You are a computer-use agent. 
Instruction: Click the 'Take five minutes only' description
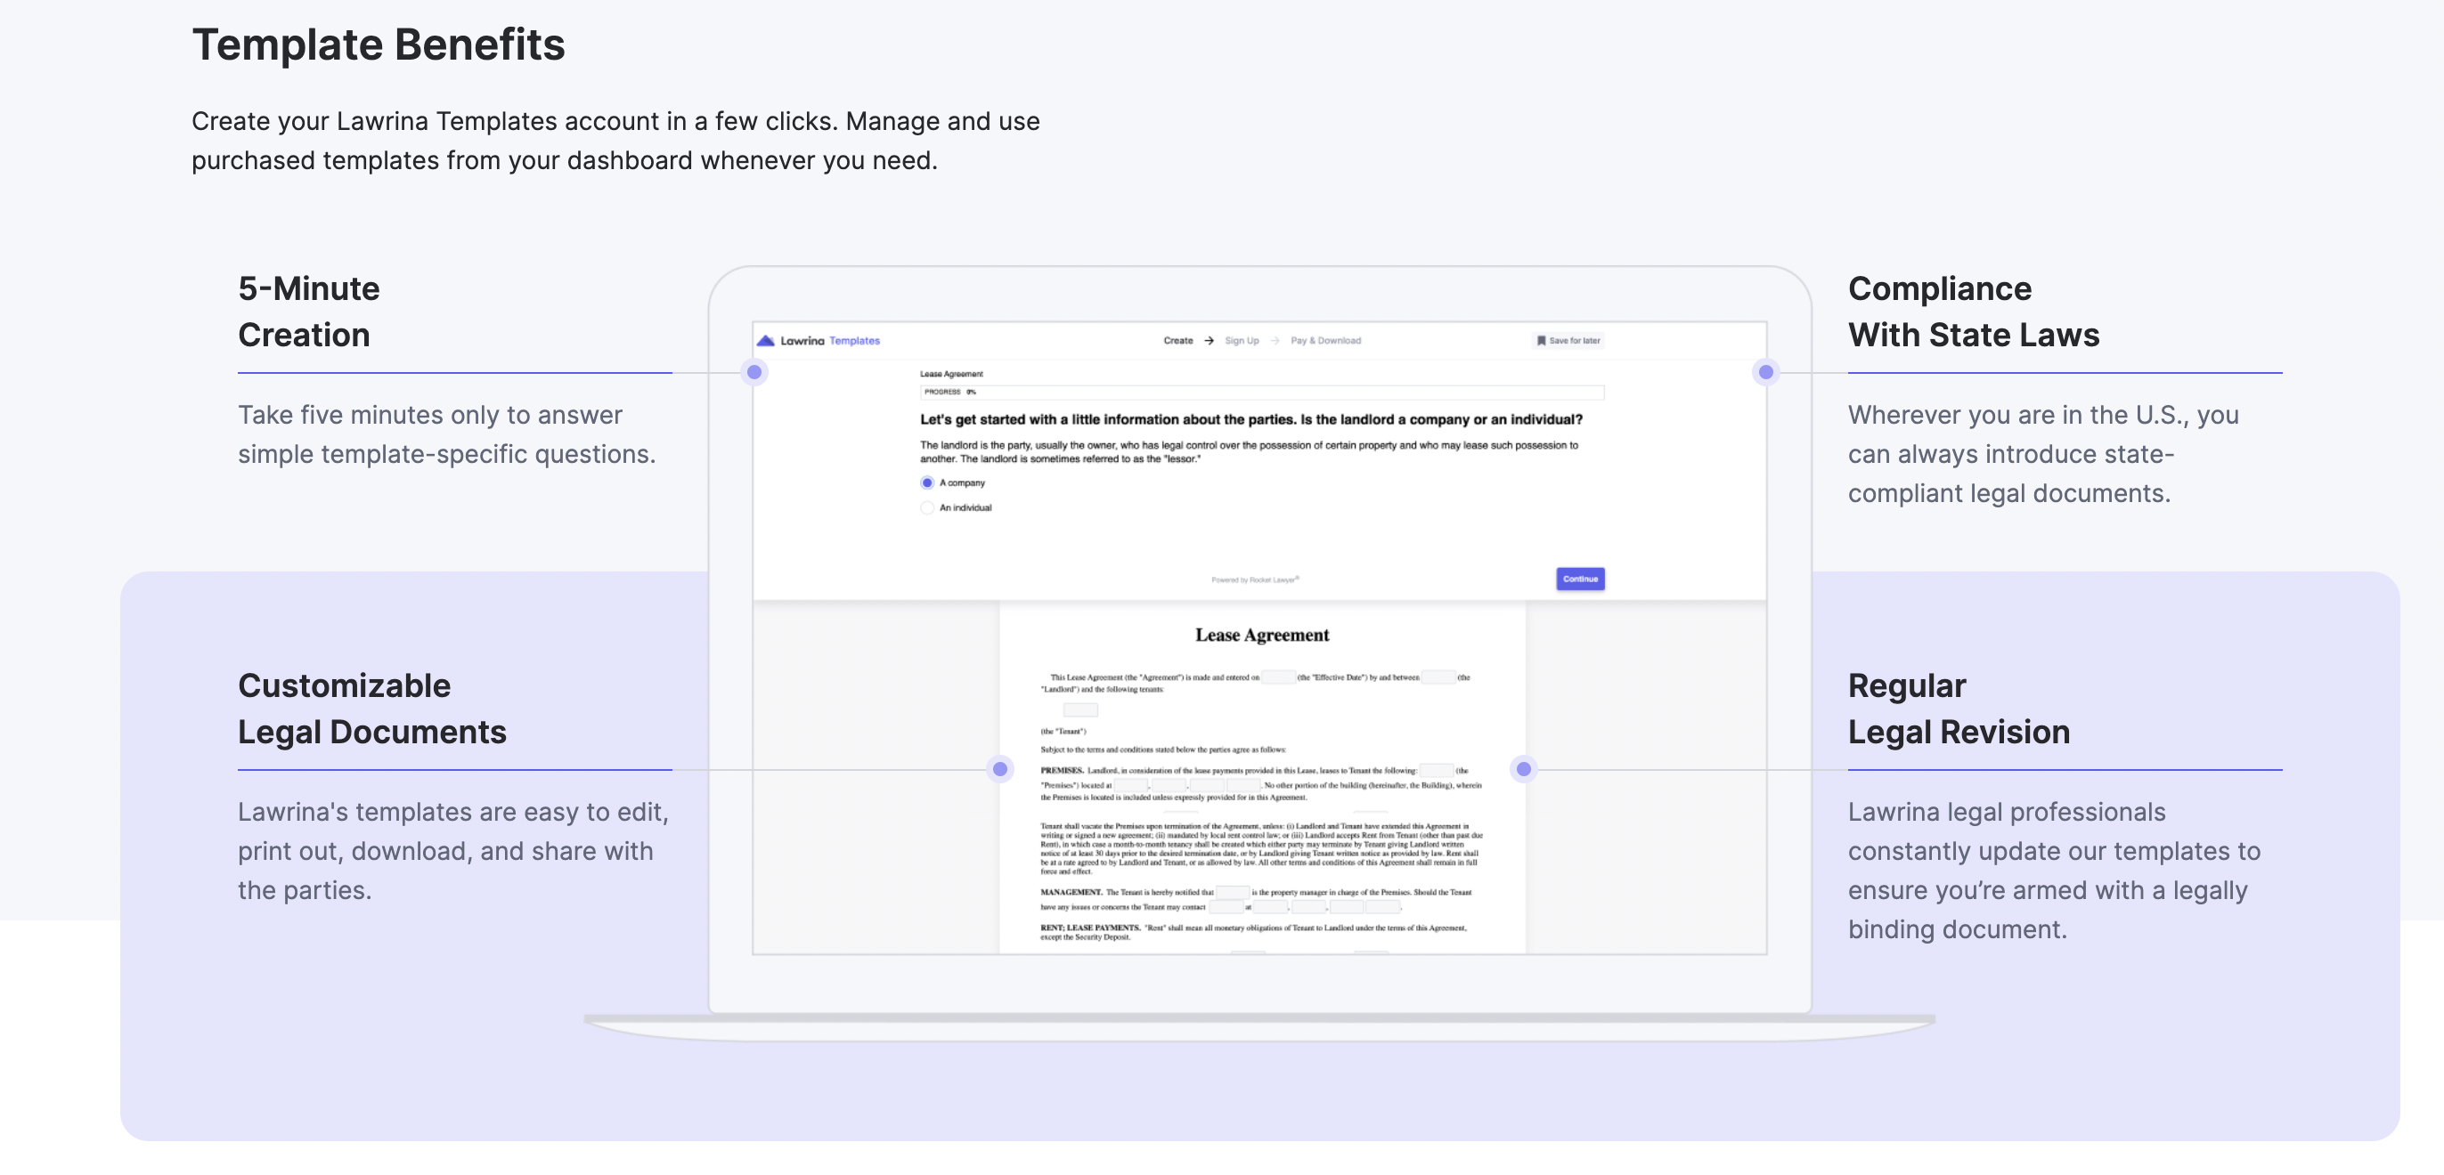[x=447, y=434]
